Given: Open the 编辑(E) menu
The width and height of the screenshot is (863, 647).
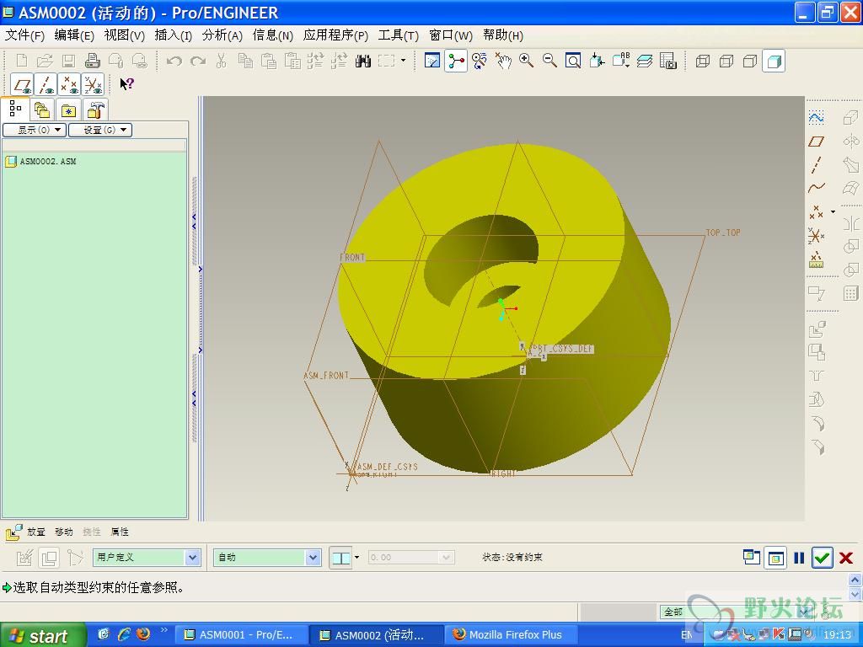Looking at the screenshot, I should (x=74, y=35).
